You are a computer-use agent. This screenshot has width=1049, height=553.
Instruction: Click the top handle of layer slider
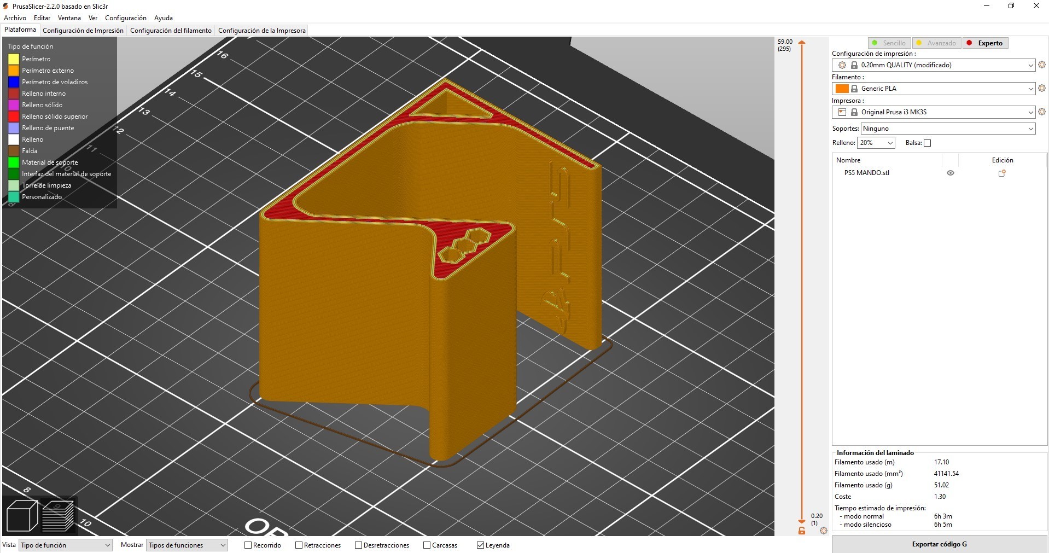pos(802,42)
